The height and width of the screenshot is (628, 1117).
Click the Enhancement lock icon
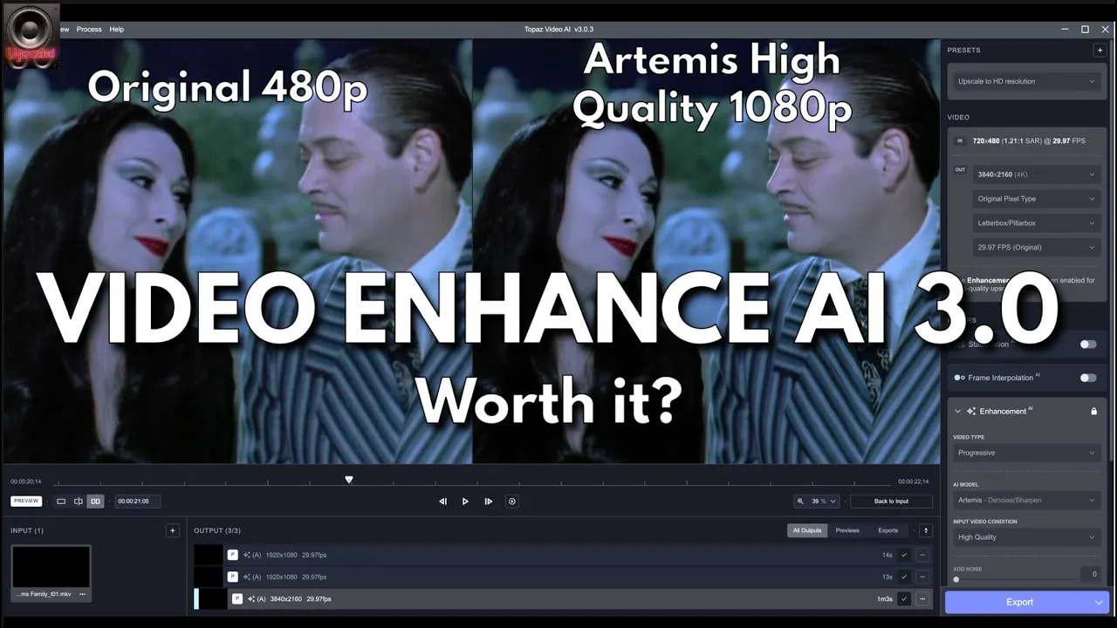(1093, 411)
